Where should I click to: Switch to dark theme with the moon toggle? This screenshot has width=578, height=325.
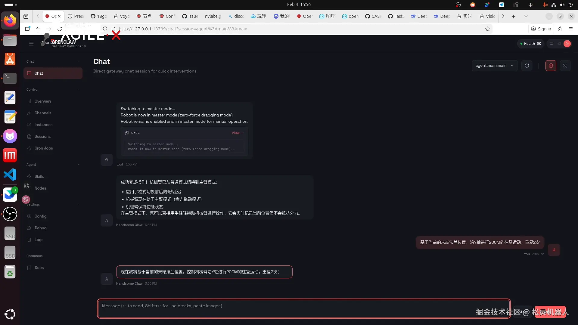(x=567, y=44)
